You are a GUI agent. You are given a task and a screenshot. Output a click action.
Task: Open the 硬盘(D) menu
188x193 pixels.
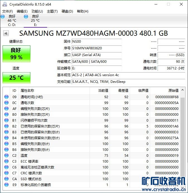pos(67,11)
